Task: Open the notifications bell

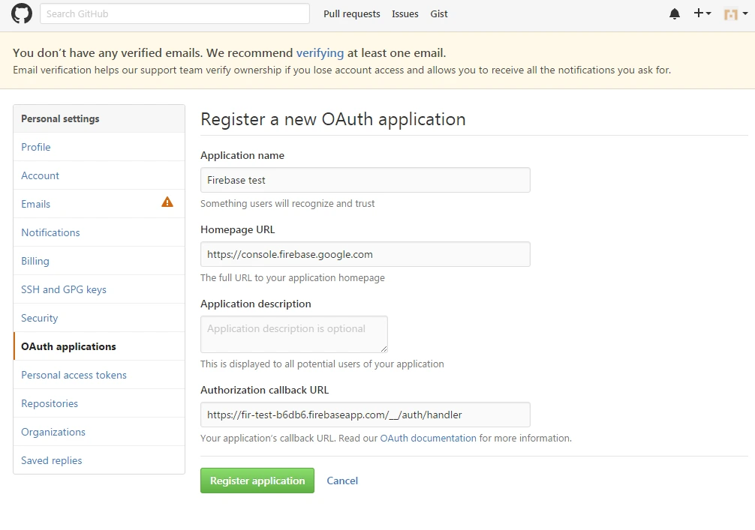Action: [675, 13]
